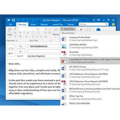Click the Names address book icon

[56, 30]
